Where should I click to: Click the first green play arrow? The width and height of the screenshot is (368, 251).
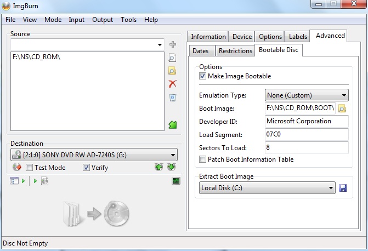point(23,181)
